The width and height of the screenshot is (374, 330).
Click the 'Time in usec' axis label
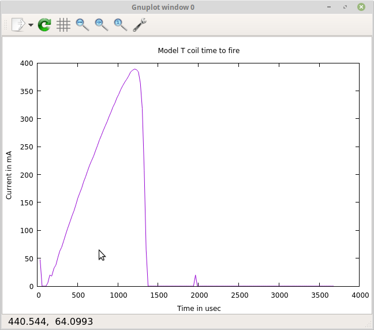[x=199, y=309]
